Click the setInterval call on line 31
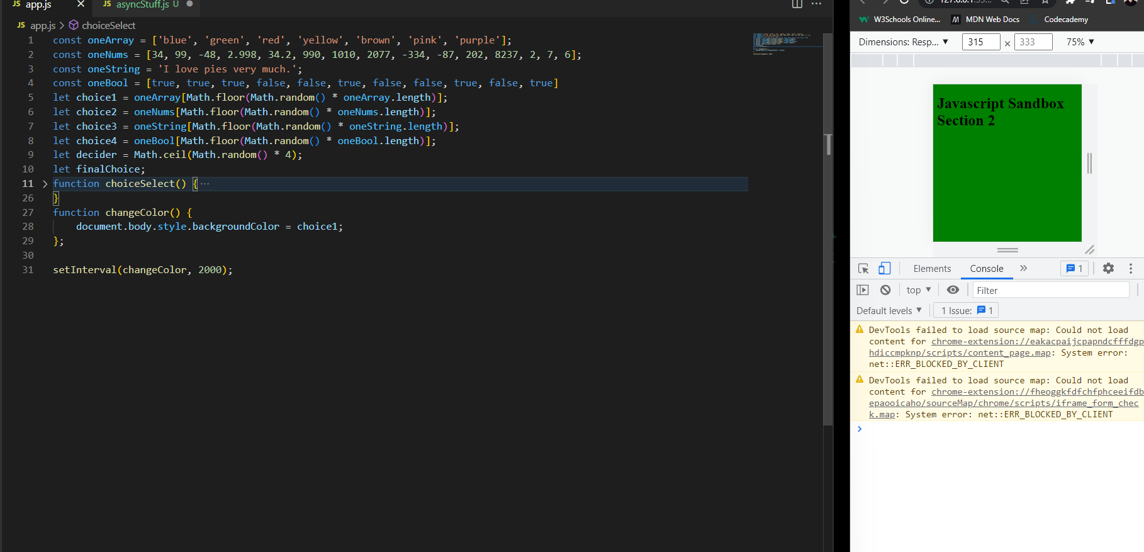 point(142,270)
